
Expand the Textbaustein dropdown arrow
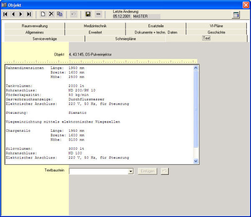tap(131, 171)
